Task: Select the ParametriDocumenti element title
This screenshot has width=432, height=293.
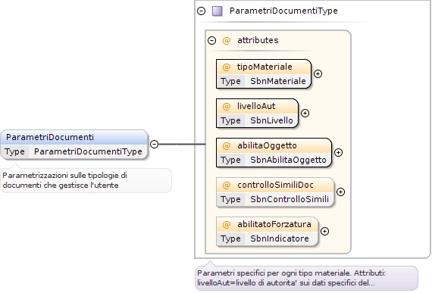Action: click(x=50, y=137)
